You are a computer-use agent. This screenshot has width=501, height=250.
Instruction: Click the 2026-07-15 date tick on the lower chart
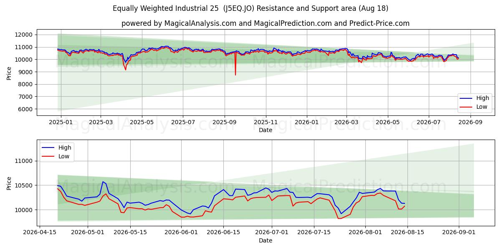click(x=314, y=233)
